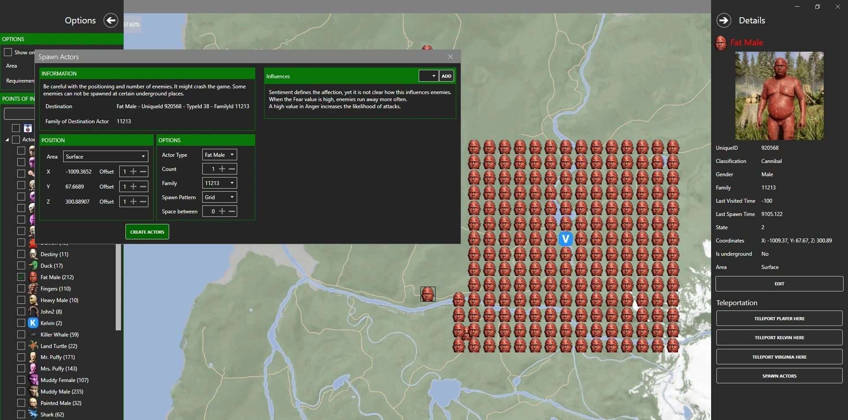Image resolution: width=848 pixels, height=420 pixels.
Task: Click the EDIT button in Details
Action: pos(779,284)
